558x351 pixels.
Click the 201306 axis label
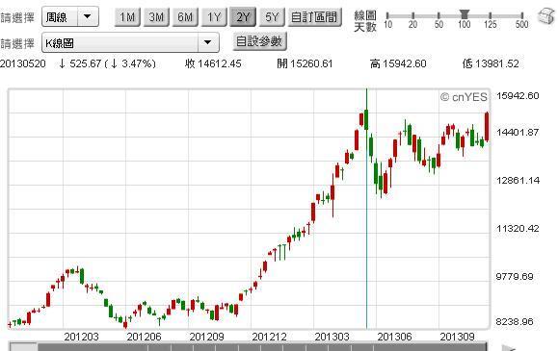(394, 337)
